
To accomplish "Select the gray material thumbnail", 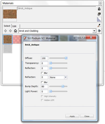I will (8, 49).
